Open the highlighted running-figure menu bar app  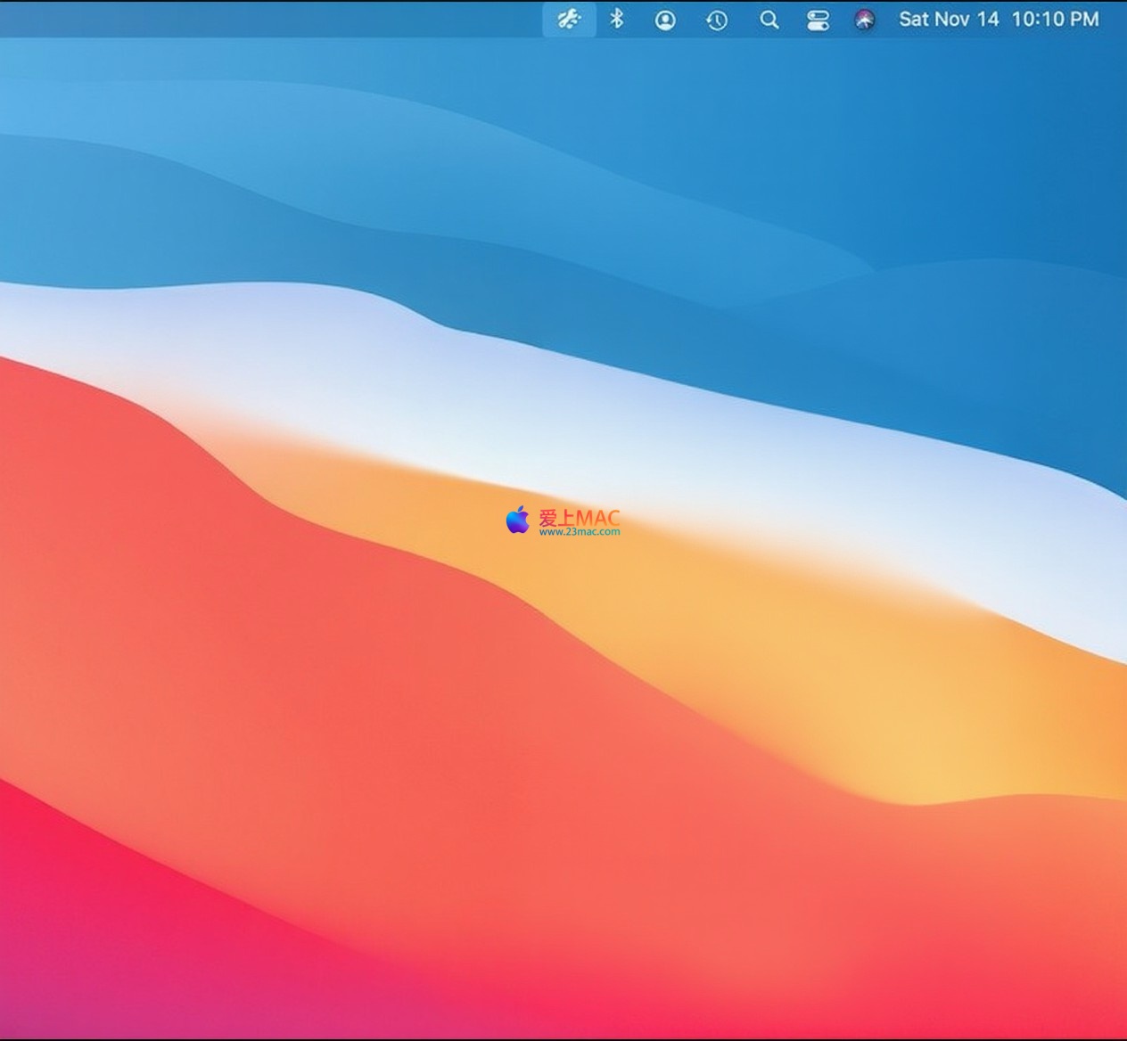[569, 19]
